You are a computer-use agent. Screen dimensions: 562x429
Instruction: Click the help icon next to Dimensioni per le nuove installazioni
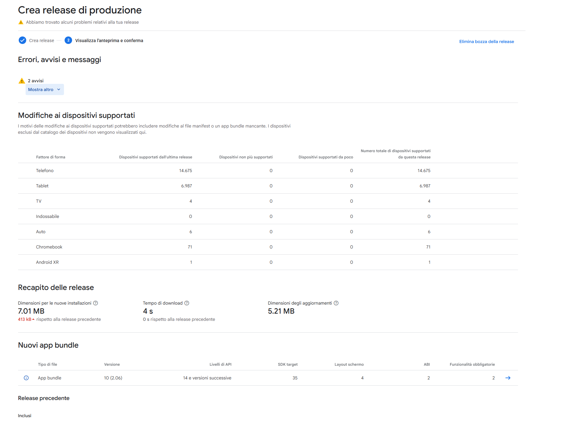click(95, 303)
